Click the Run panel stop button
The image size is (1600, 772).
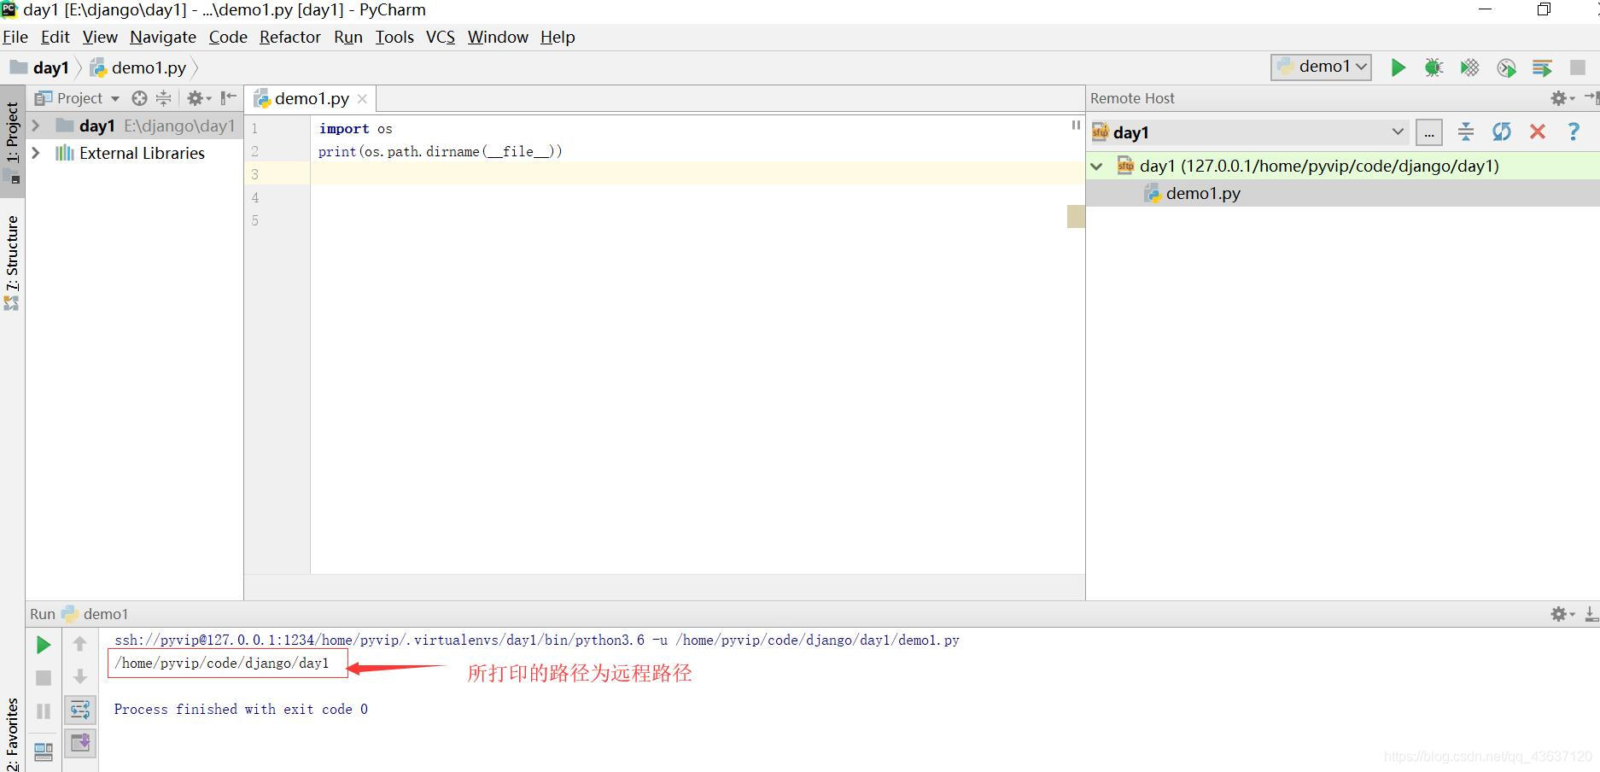point(44,678)
